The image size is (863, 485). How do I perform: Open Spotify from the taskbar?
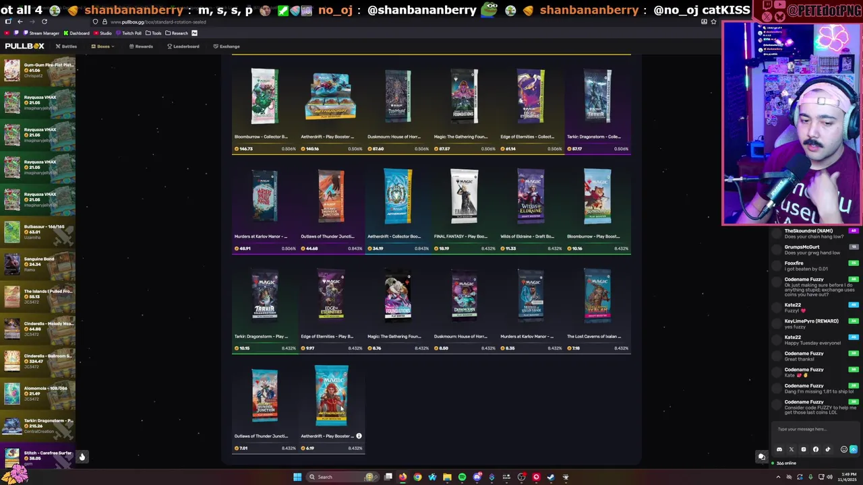click(x=462, y=477)
